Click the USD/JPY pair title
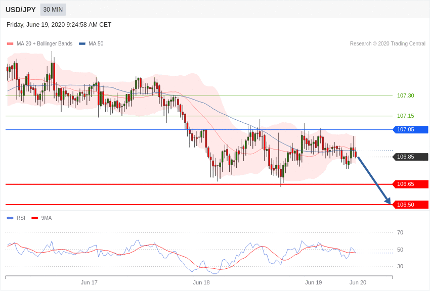Screen dimensions: 430x291 [21, 10]
